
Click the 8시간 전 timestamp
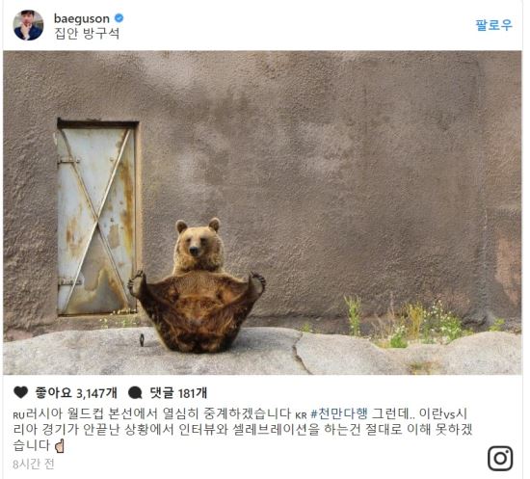coord(34,464)
